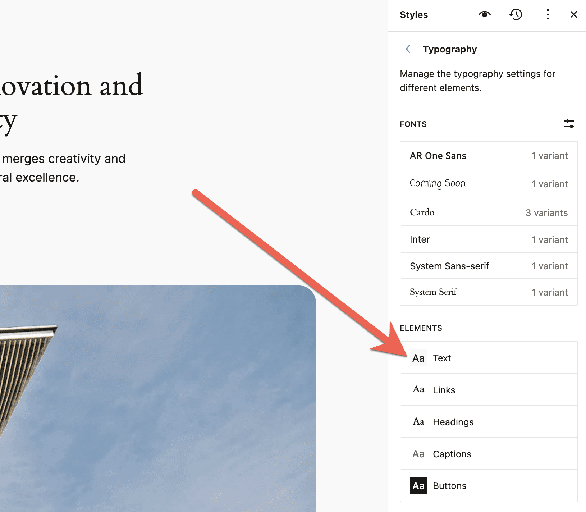This screenshot has height=512, width=586.
Task: Go back from Typography panel
Action: tap(408, 49)
